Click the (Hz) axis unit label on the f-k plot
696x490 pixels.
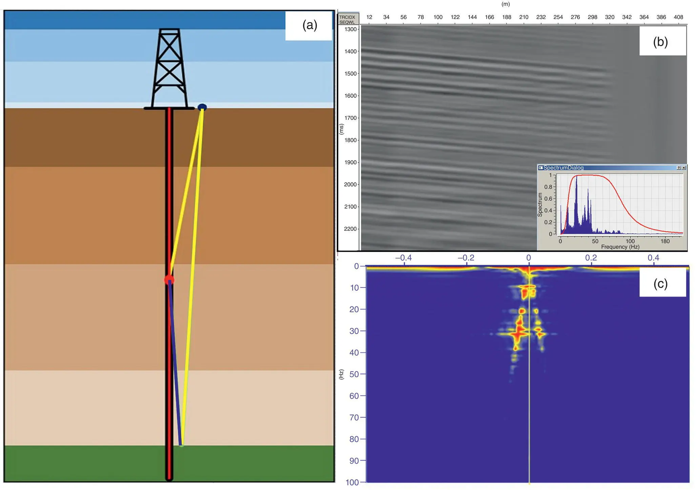(341, 374)
